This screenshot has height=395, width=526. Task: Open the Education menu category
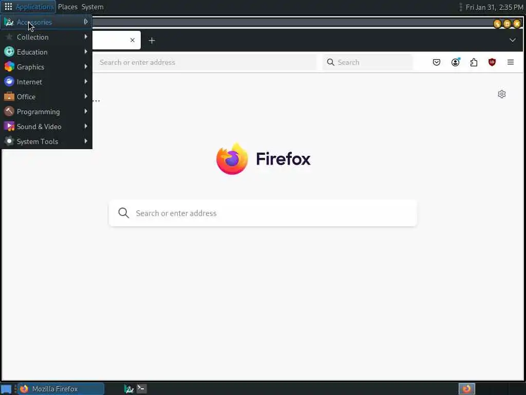[46, 52]
